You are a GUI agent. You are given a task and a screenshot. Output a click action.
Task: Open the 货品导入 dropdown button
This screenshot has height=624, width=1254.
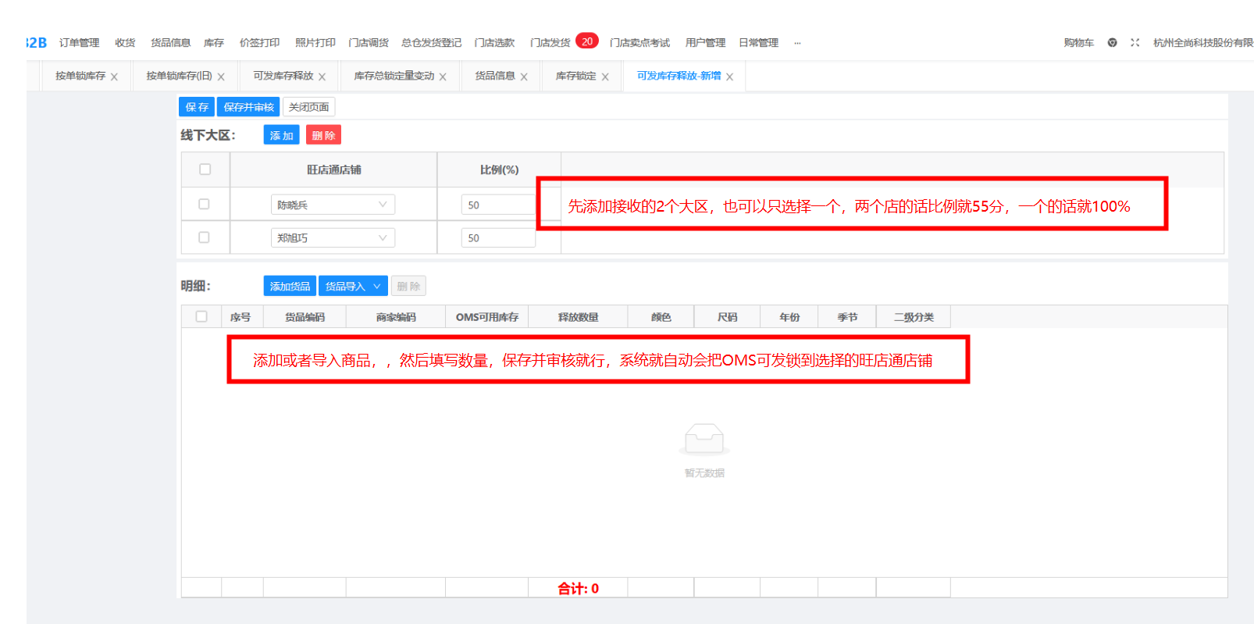coord(352,287)
